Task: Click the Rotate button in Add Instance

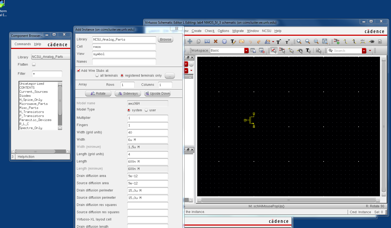Action: tap(98, 94)
